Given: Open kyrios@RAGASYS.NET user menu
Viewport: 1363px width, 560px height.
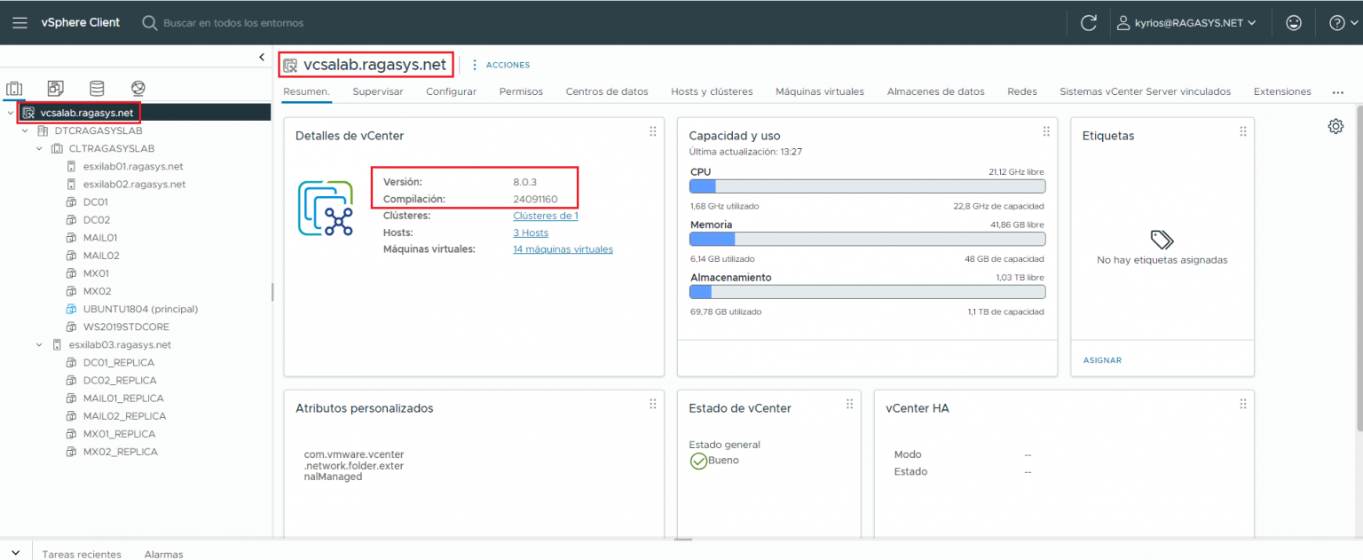Looking at the screenshot, I should 1186,23.
